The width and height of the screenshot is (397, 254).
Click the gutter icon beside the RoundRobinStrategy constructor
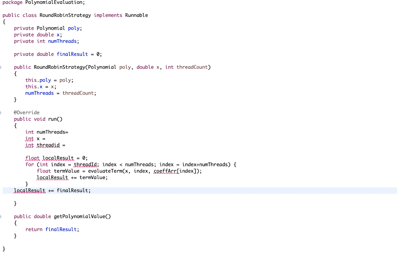pyautogui.click(x=1, y=67)
